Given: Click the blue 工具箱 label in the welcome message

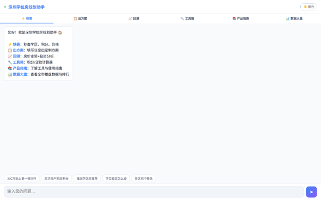Looking at the screenshot, I should pos(18,62).
